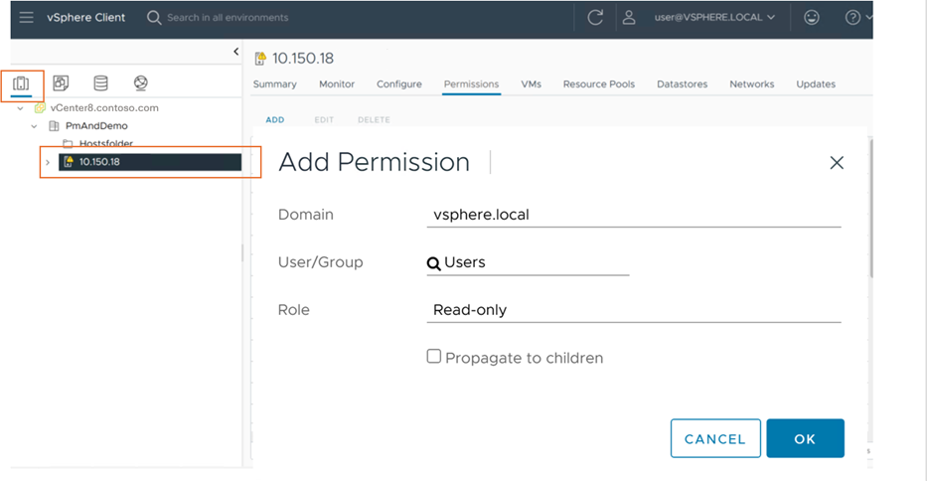Collapse the left navigation pane arrow

click(x=235, y=52)
